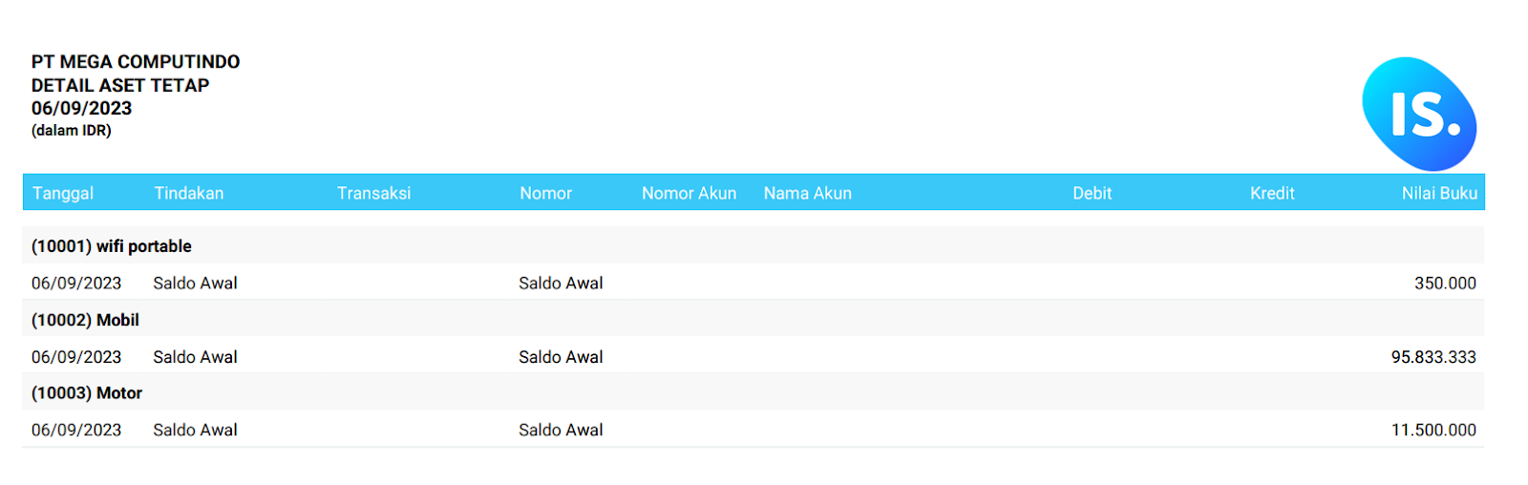This screenshot has height=485, width=1528.
Task: Select the (10001) wifi portable group row
Action: click(112, 246)
